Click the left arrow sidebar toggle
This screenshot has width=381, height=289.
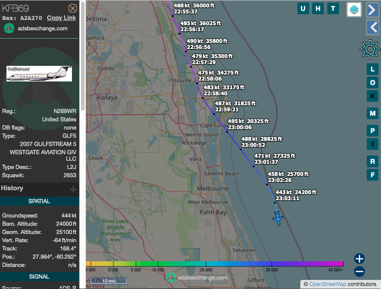[372, 27]
